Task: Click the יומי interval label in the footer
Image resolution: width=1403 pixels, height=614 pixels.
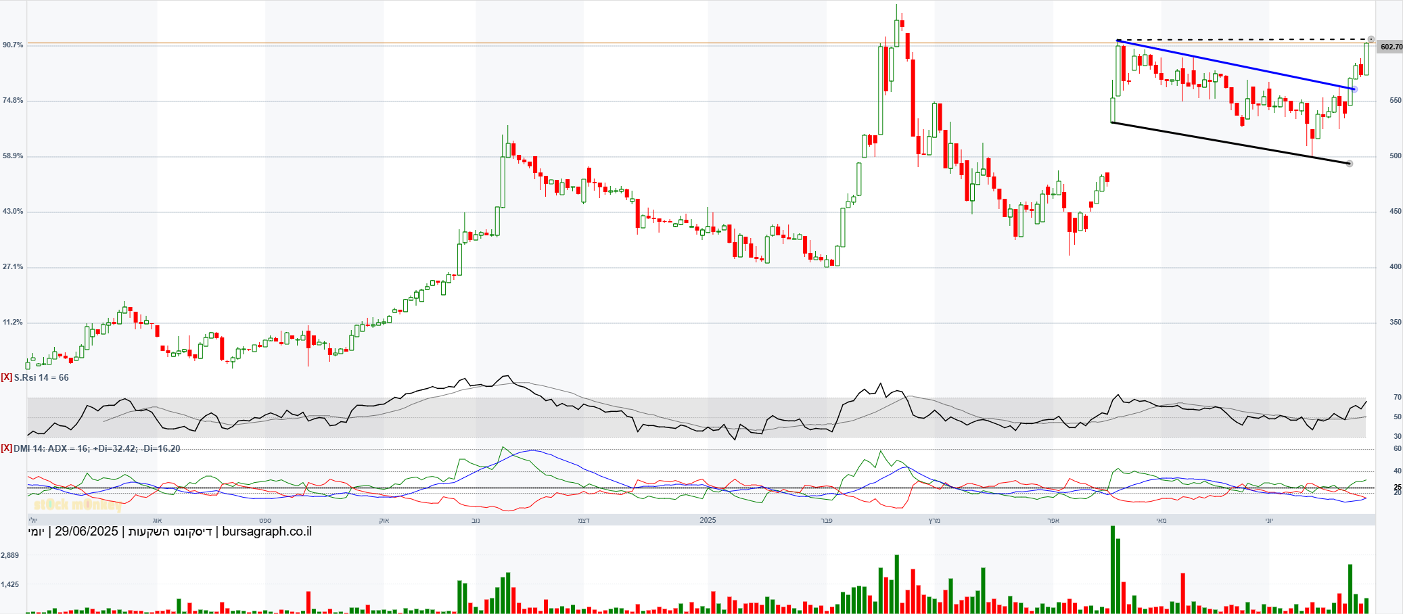Action: pos(37,532)
